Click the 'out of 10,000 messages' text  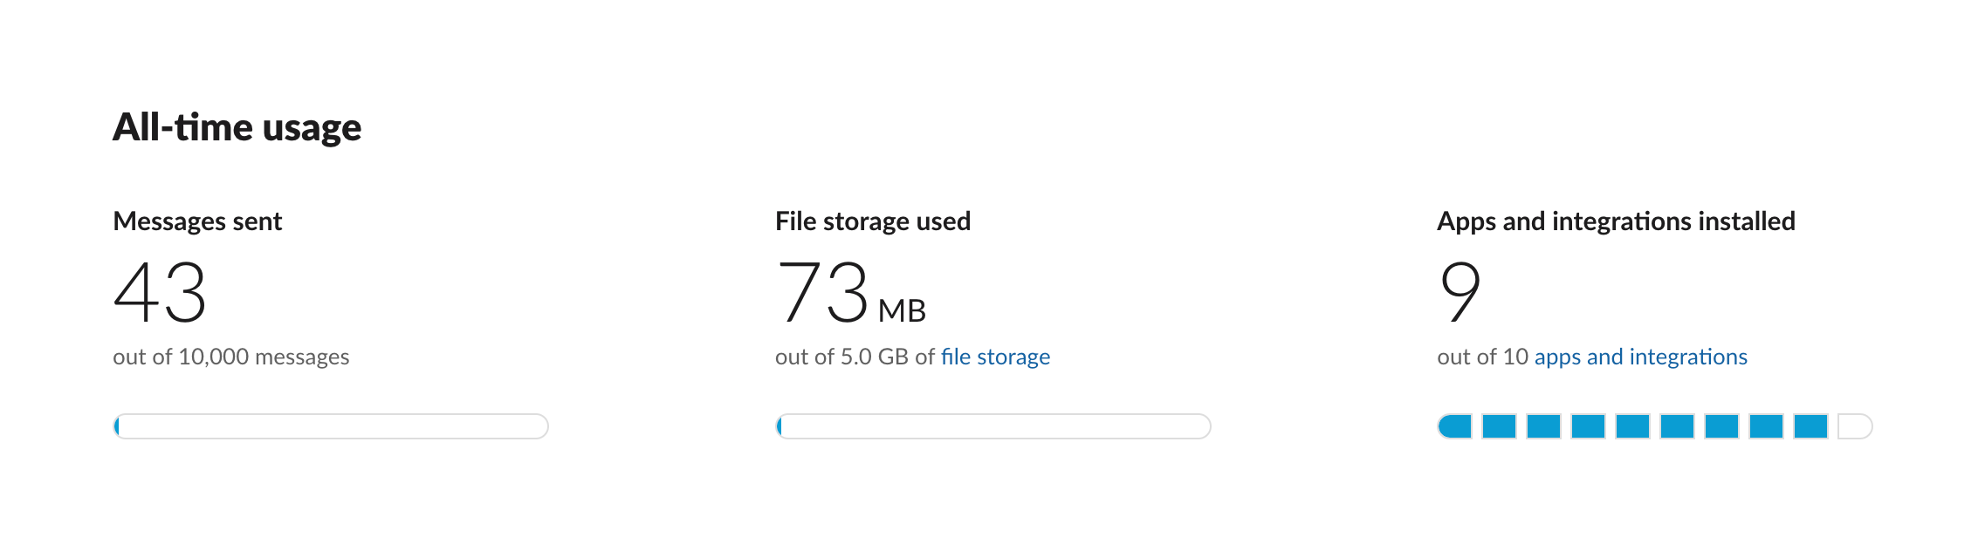[x=230, y=357]
